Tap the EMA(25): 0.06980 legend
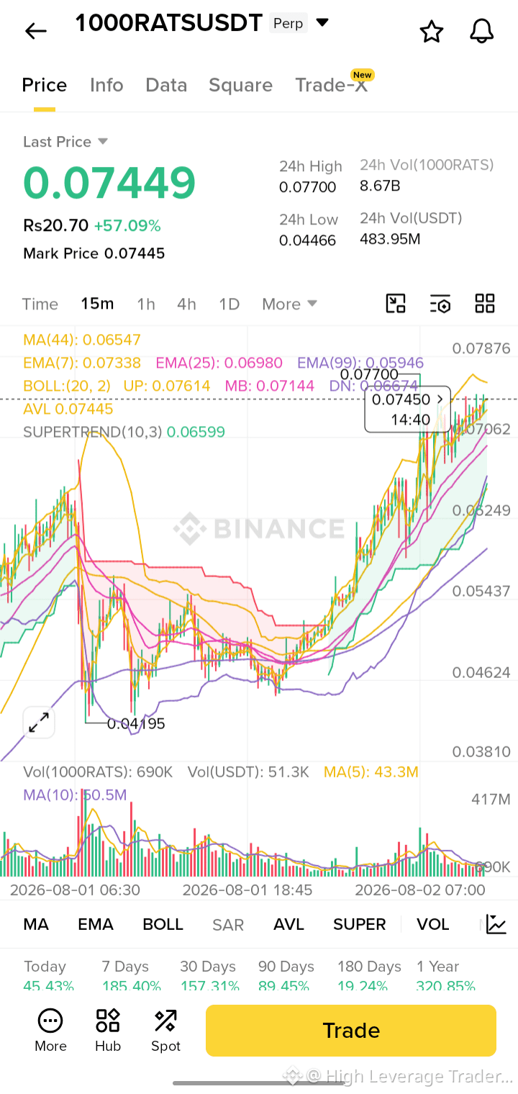Viewport: 518px width, 1094px height. click(219, 363)
